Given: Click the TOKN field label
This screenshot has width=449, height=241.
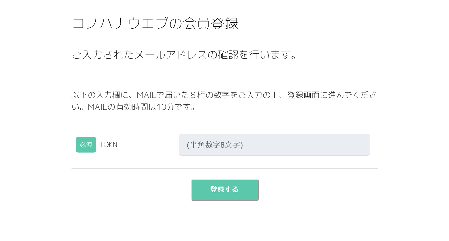Looking at the screenshot, I should [x=108, y=145].
